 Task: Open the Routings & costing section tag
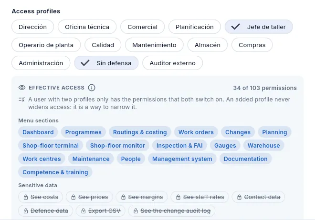pos(140,132)
